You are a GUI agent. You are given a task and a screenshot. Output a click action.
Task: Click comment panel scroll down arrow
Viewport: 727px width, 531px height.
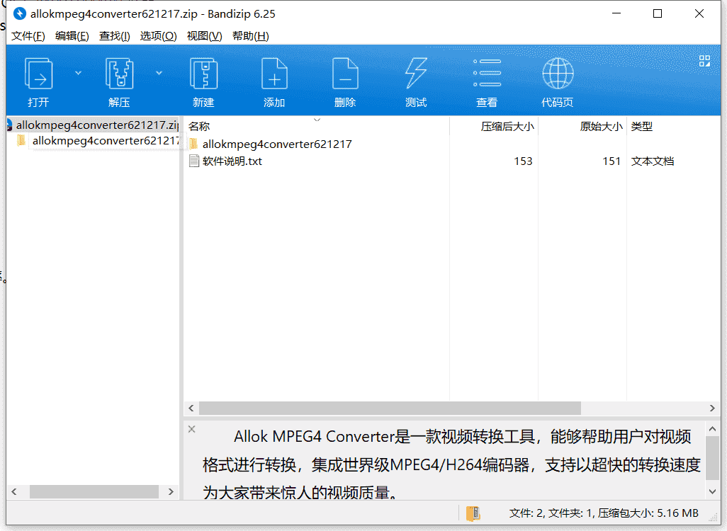click(x=713, y=491)
